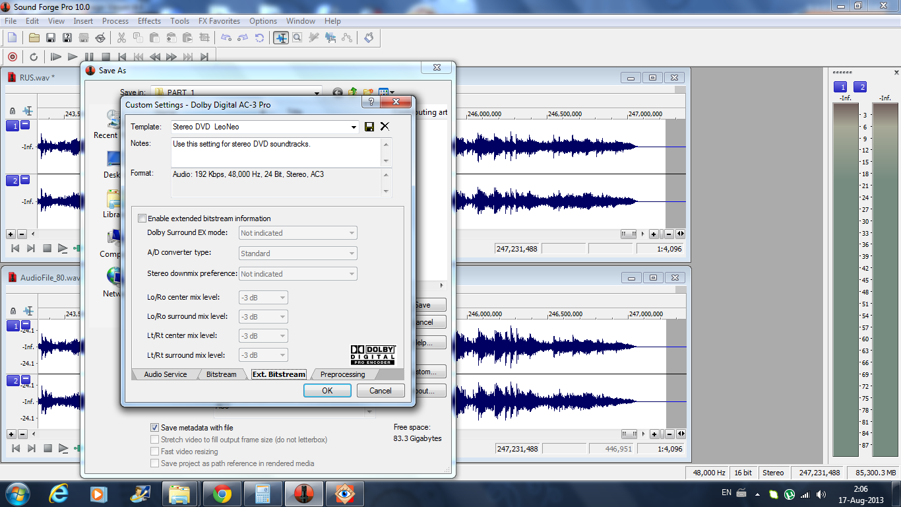Click the ? help button in Custom Settings

(371, 102)
